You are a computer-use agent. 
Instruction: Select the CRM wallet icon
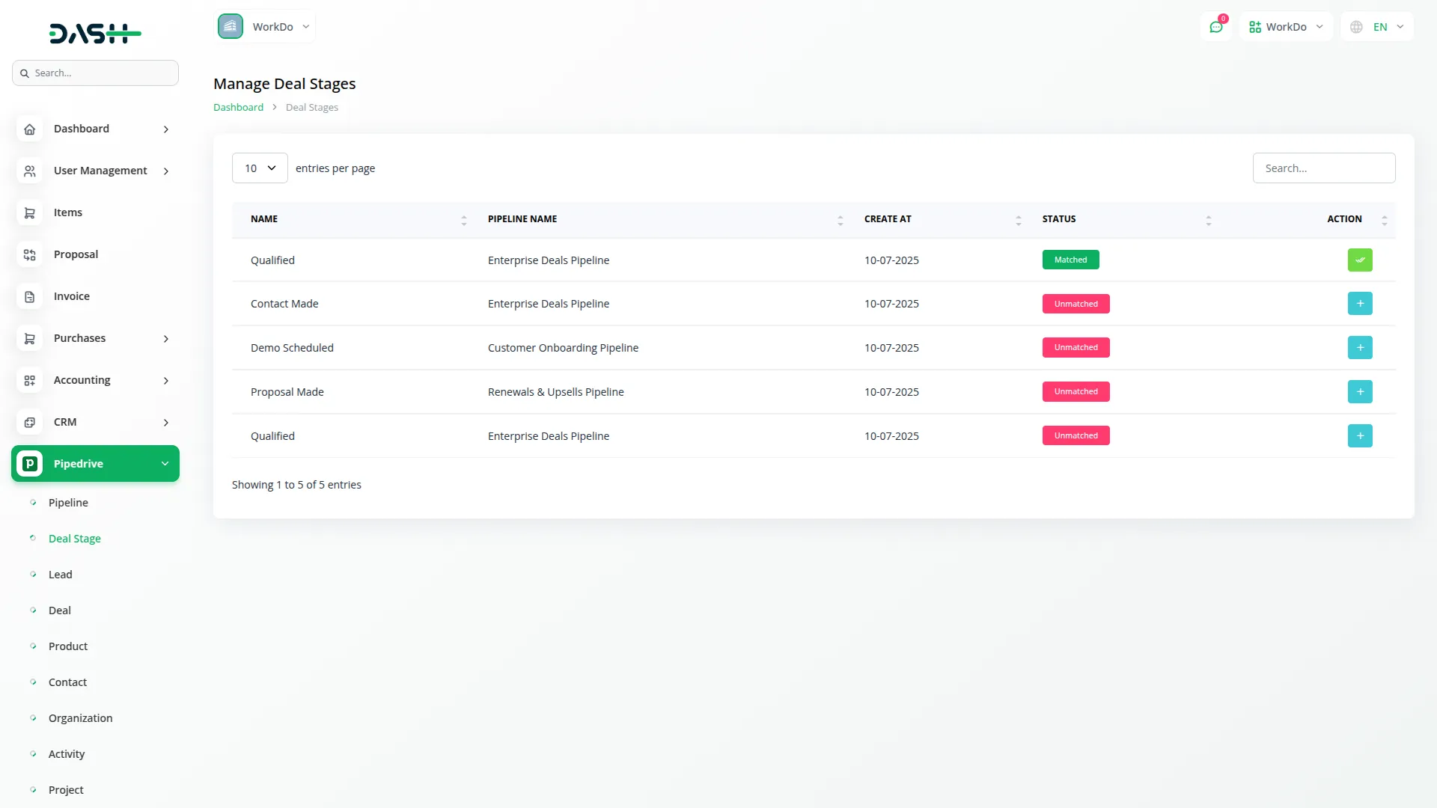[x=29, y=422]
